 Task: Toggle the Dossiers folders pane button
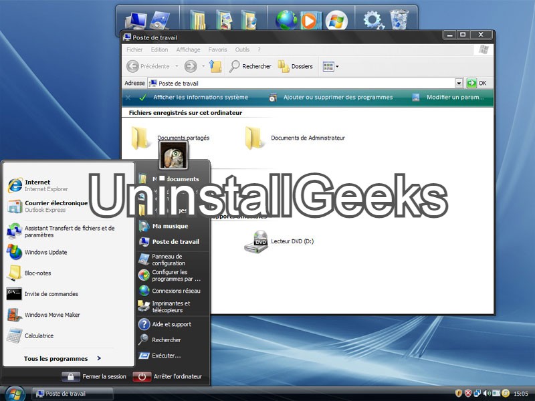pyautogui.click(x=296, y=66)
